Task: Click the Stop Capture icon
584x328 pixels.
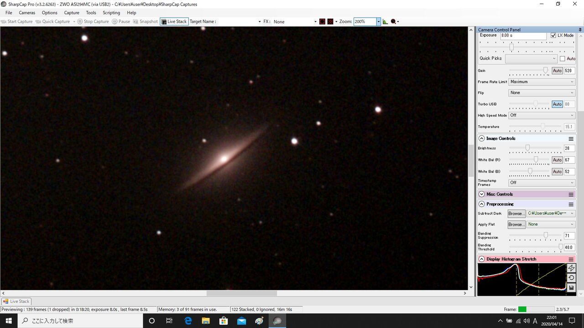Action: (80, 21)
